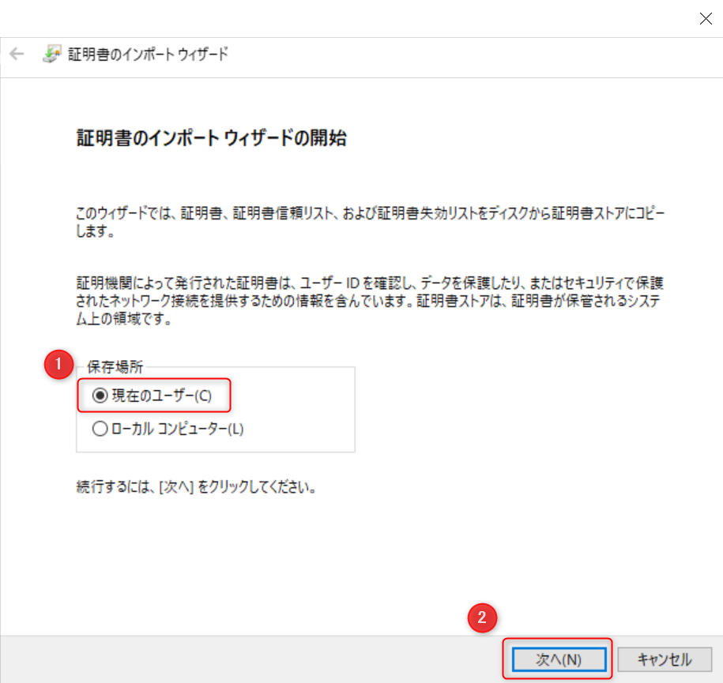Viewport: 723px width, 683px height.
Task: Close the wizard with the X button
Action: pos(706,19)
